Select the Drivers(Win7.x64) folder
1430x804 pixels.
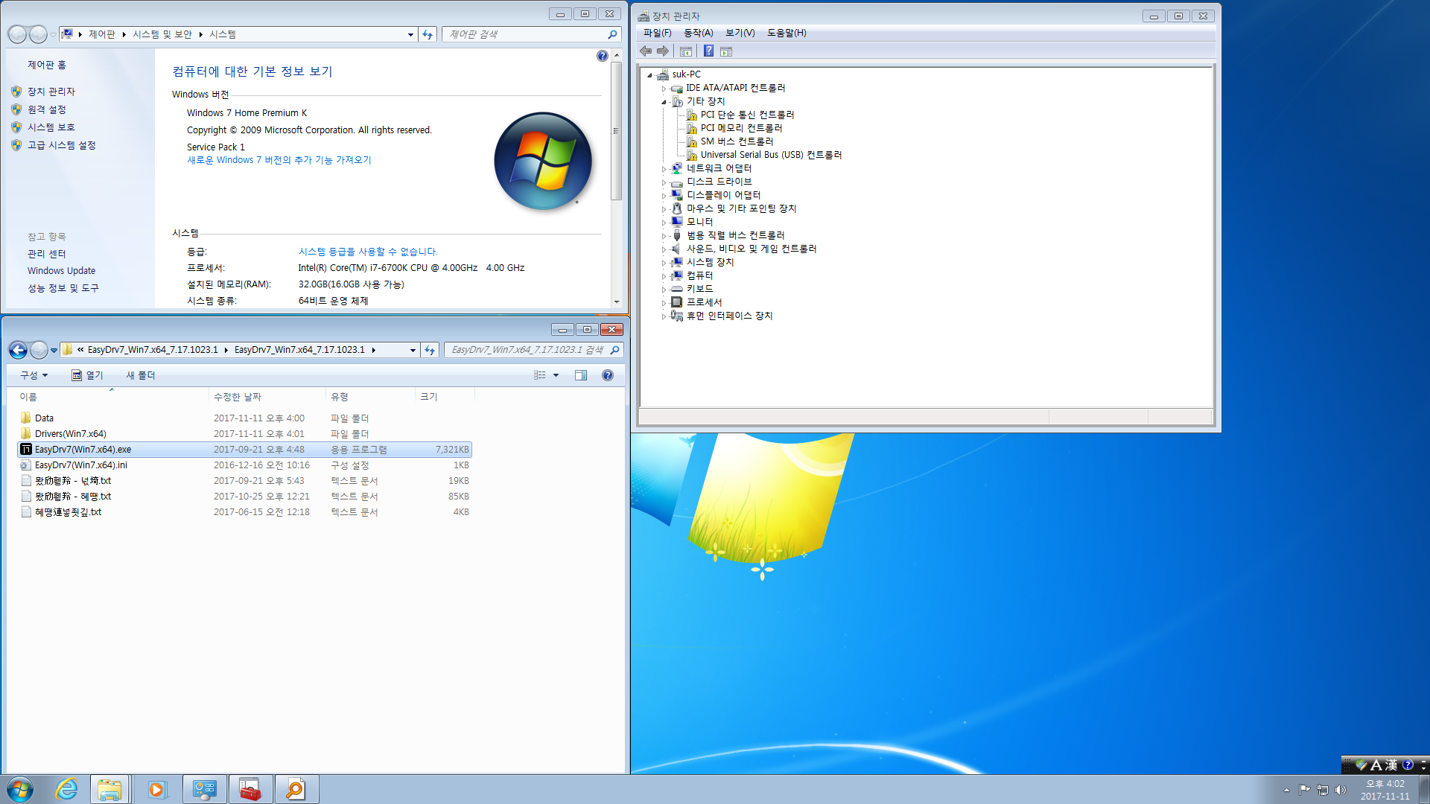pos(71,434)
